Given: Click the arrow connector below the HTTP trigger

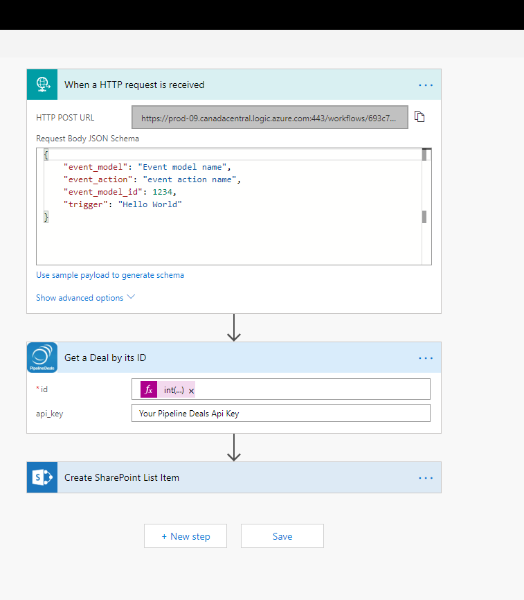Looking at the screenshot, I should click(234, 328).
